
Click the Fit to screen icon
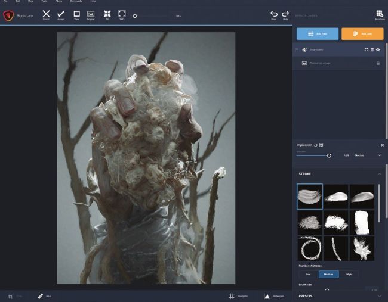107,14
